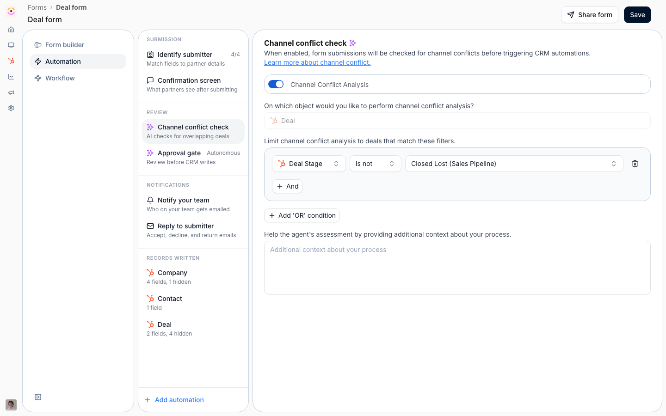Click paper plane icon in Share form

[x=571, y=15]
